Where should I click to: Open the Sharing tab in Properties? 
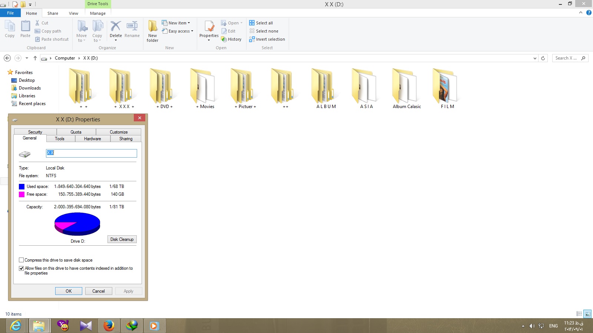(x=126, y=139)
